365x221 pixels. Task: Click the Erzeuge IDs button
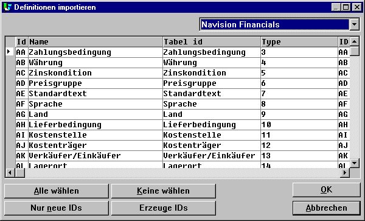click(164, 208)
